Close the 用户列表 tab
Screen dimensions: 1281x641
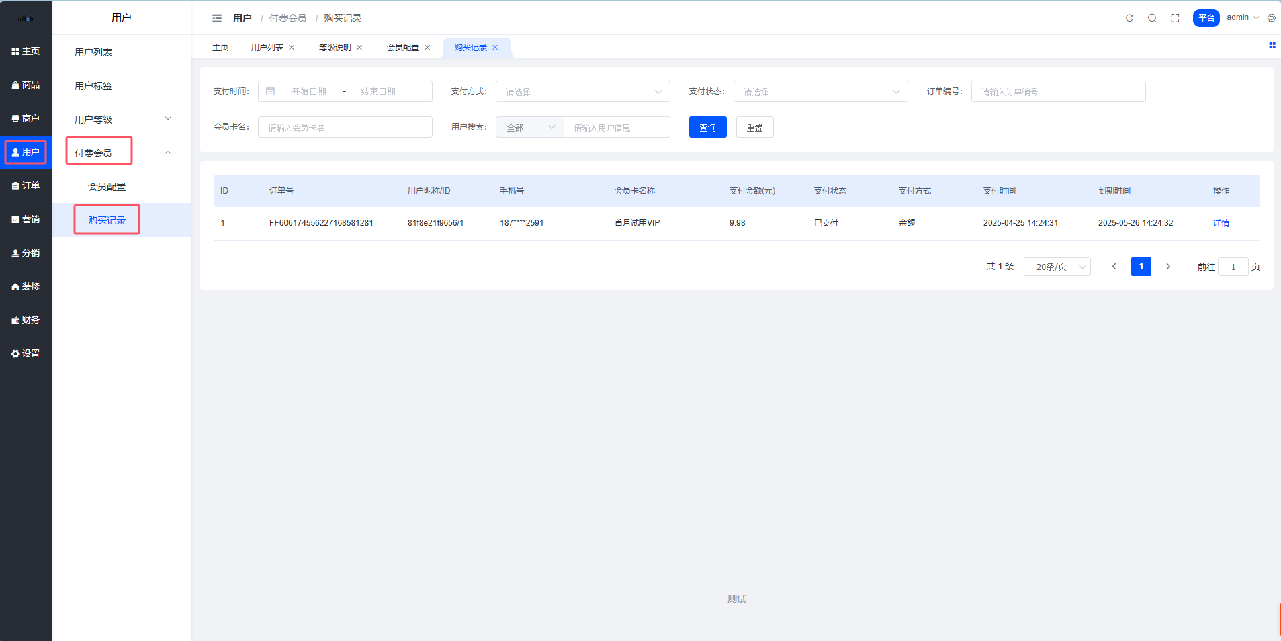click(292, 48)
